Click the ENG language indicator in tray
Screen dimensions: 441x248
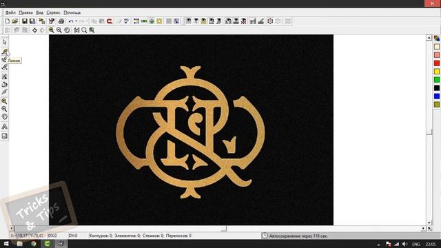pos(416,244)
